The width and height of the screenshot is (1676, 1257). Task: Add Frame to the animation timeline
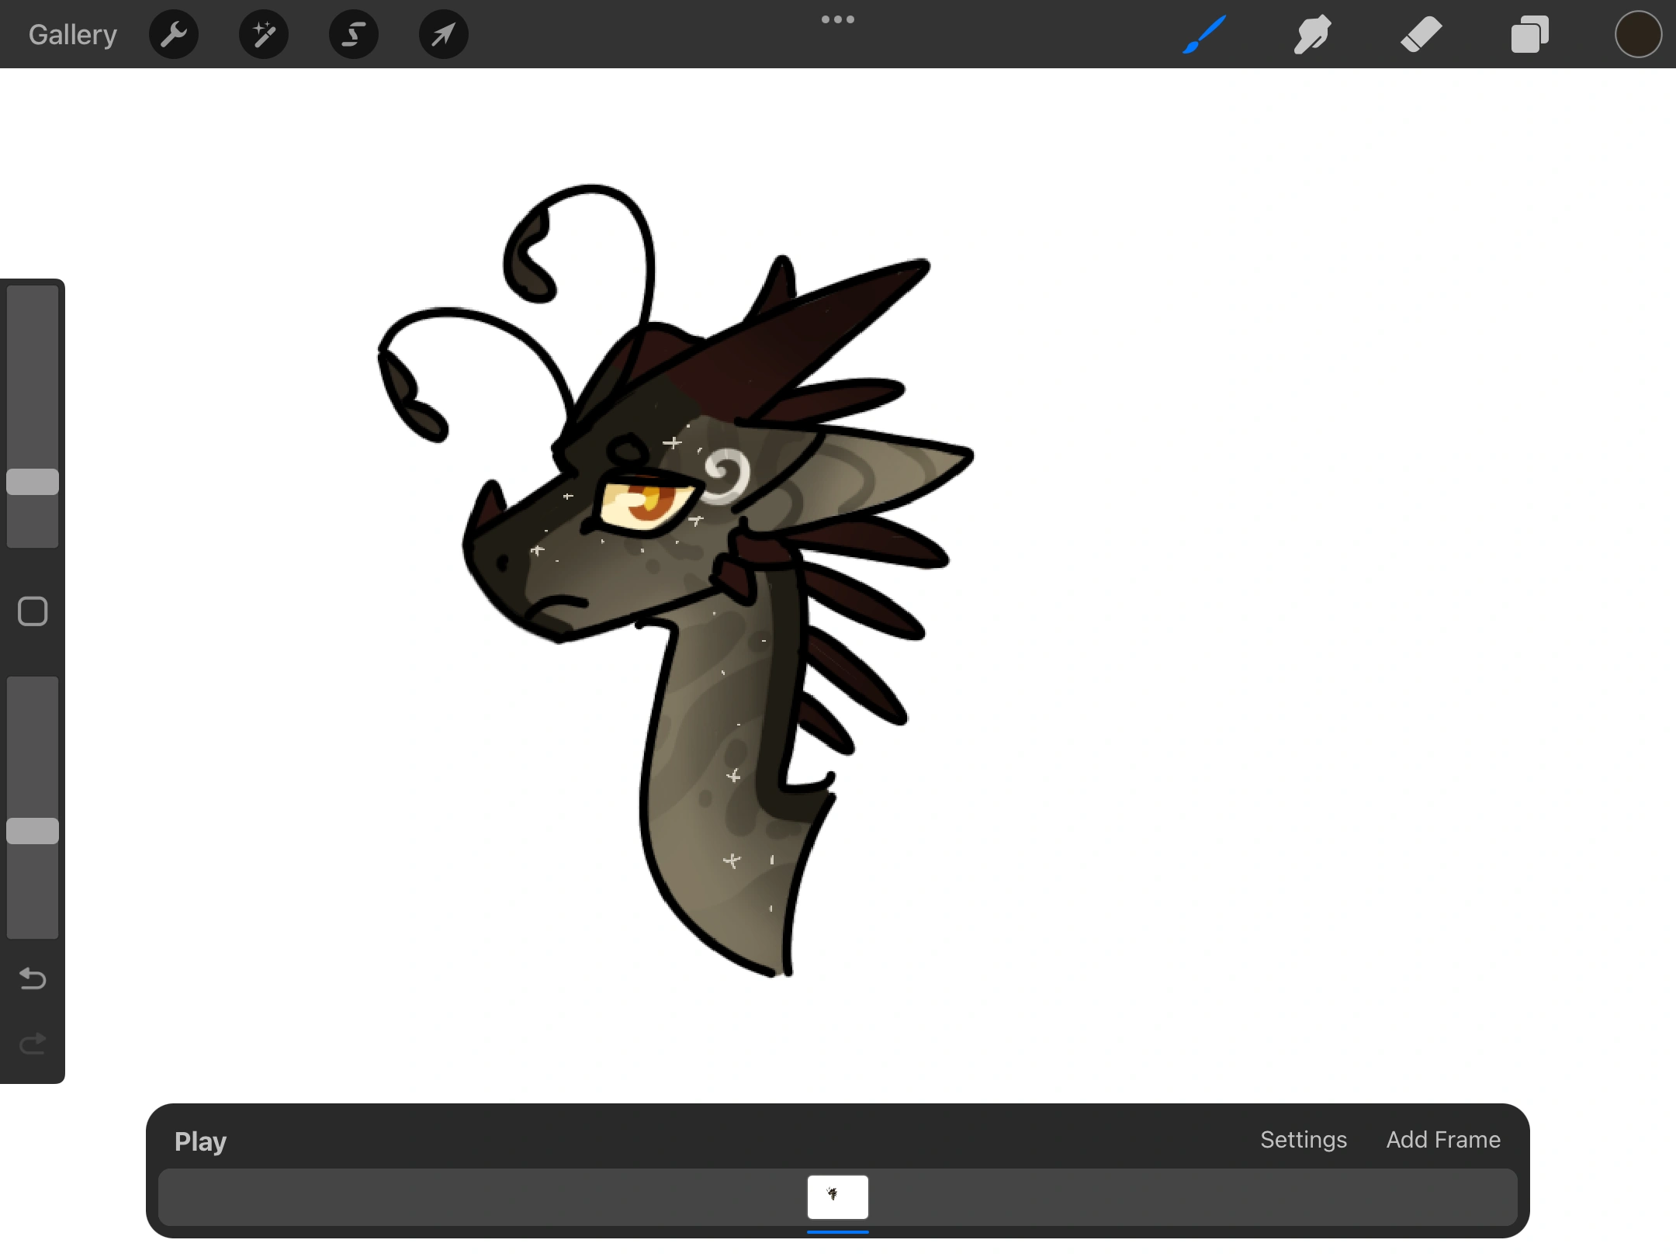point(1443,1140)
